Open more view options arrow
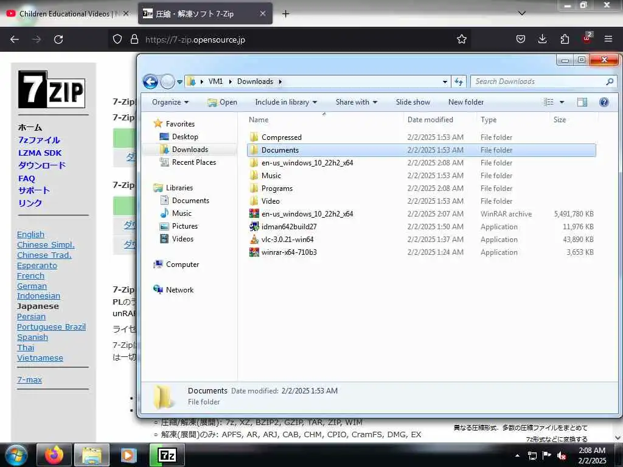The image size is (623, 467). [562, 102]
